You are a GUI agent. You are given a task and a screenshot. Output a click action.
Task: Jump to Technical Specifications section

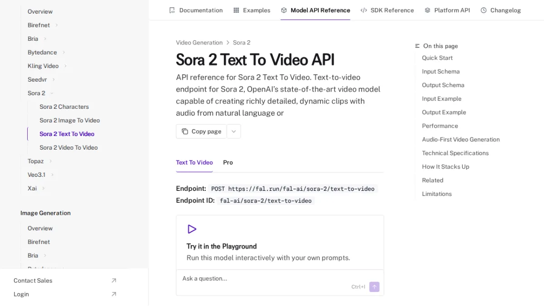click(x=455, y=153)
